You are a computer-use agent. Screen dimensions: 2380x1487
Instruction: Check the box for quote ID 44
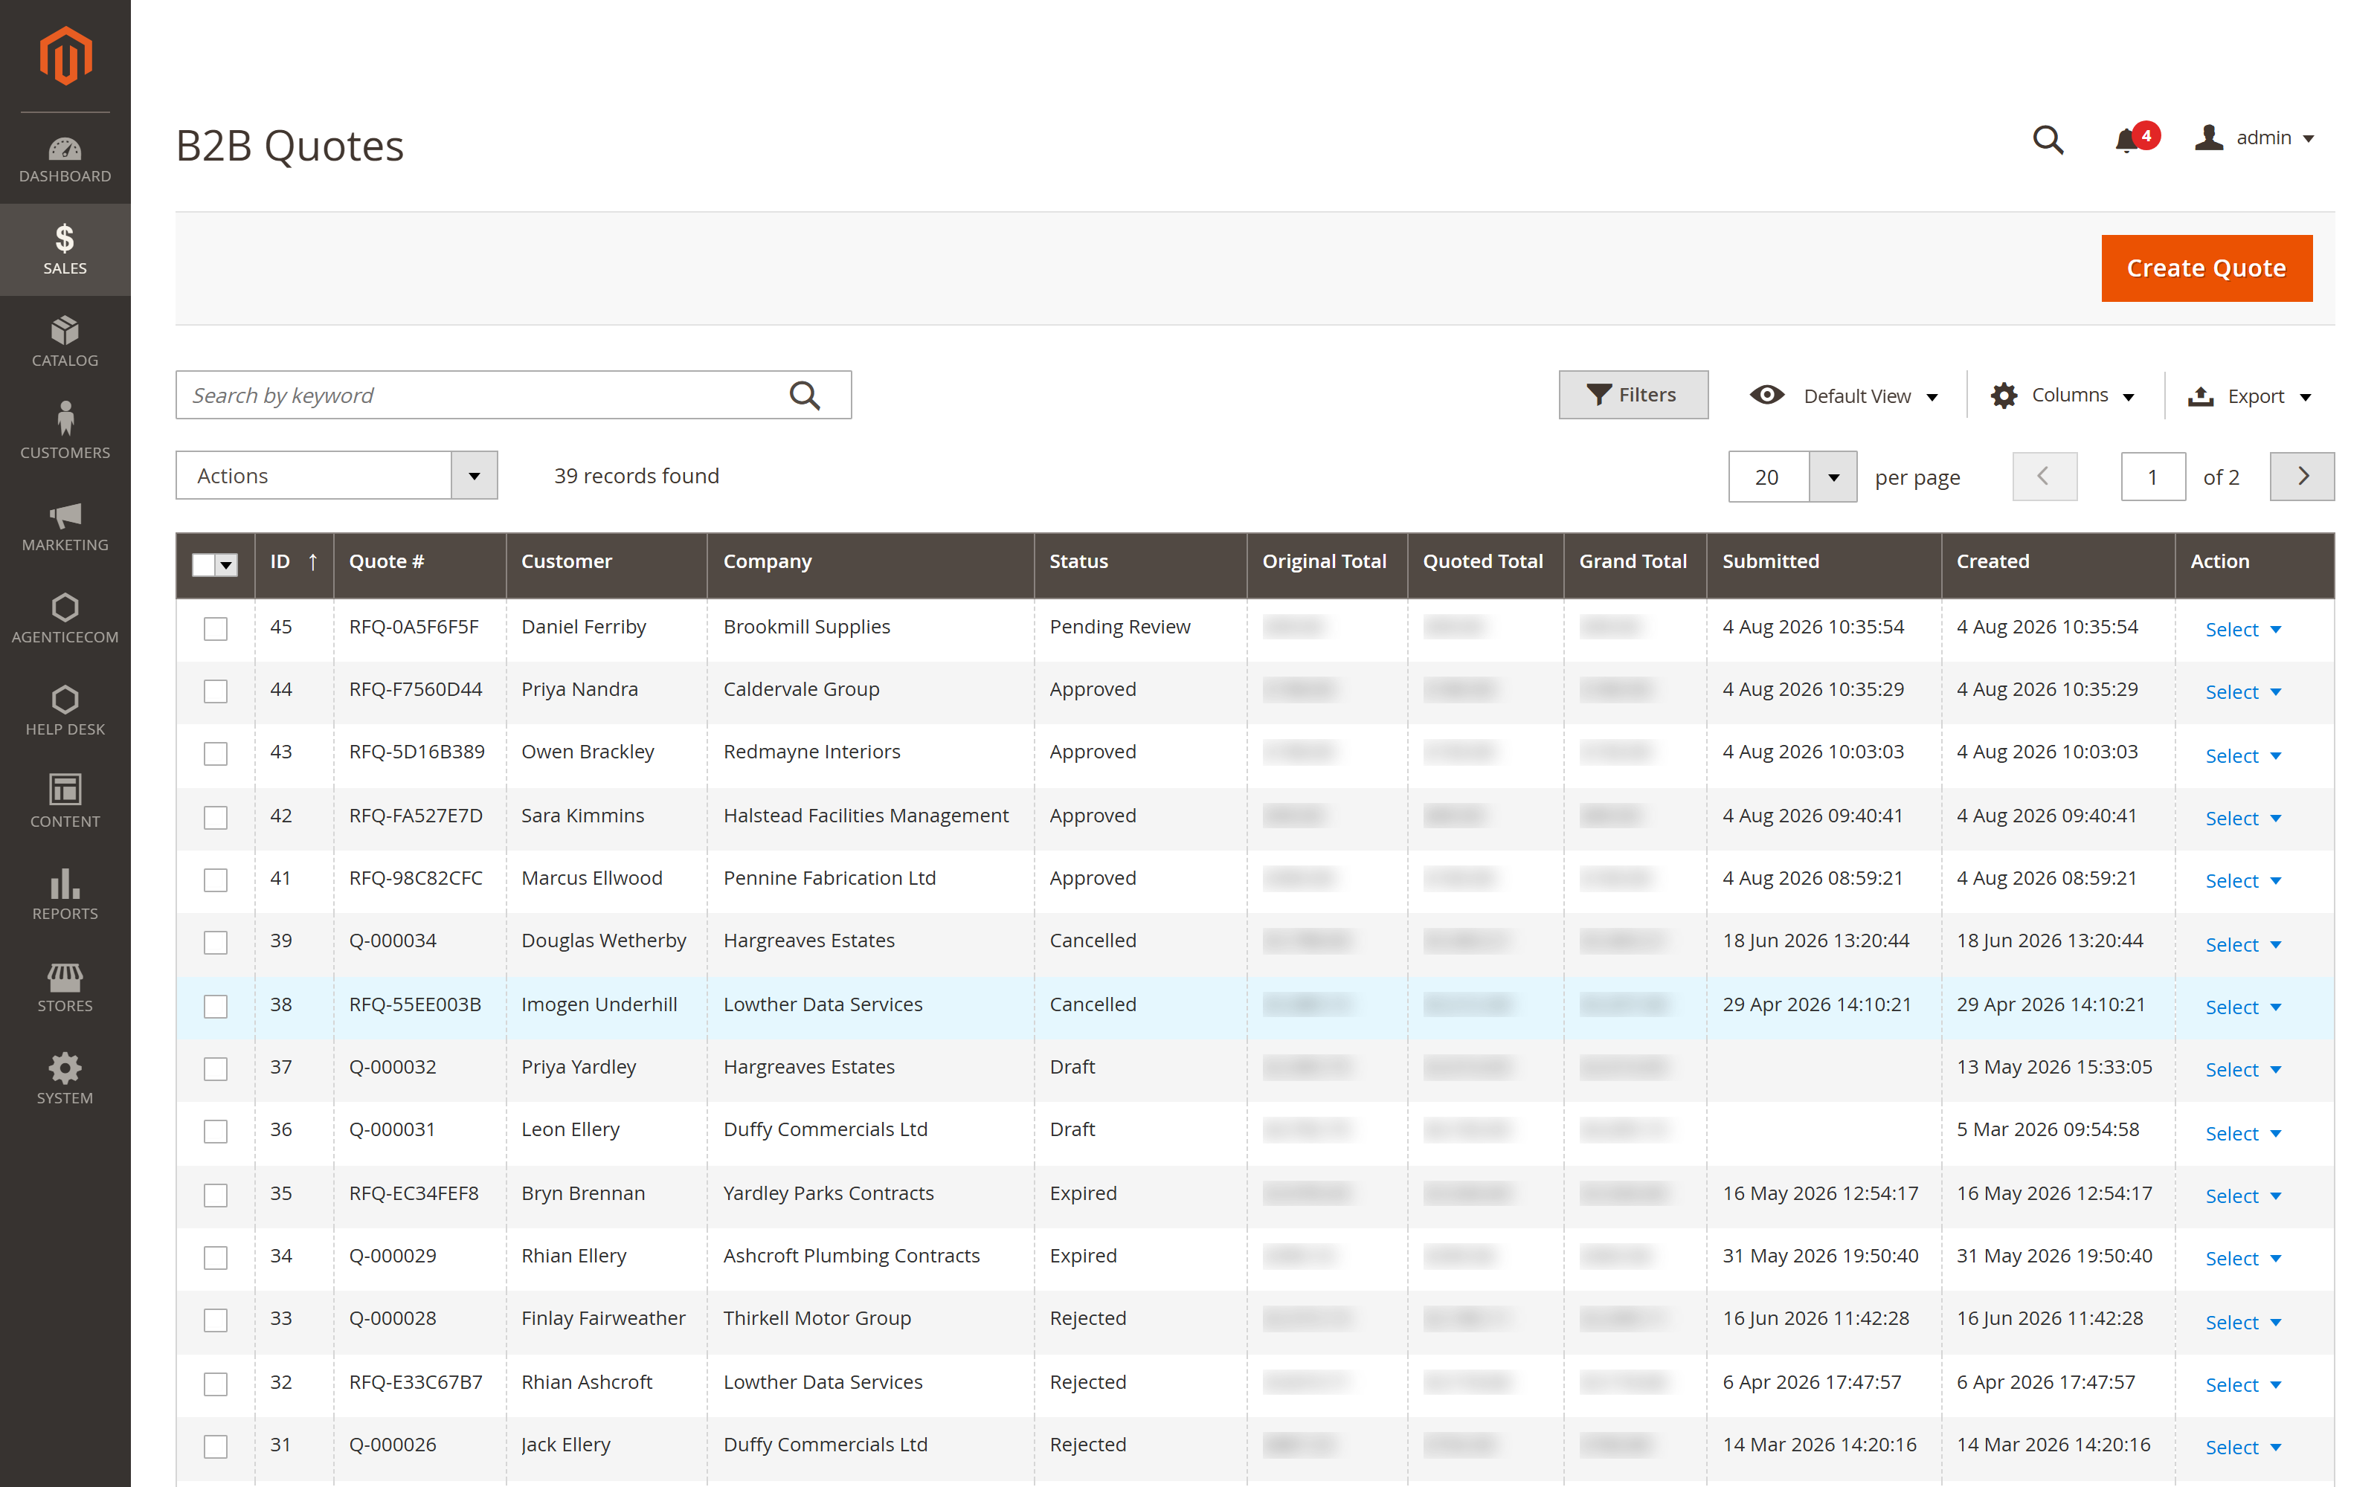216,691
